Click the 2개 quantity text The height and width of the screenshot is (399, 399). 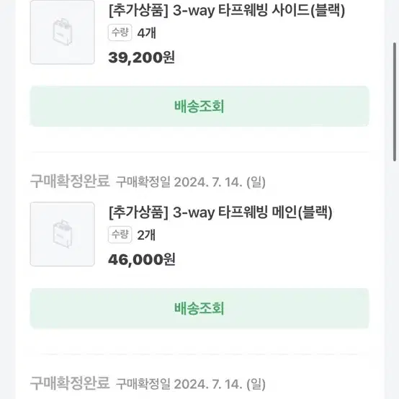point(146,235)
